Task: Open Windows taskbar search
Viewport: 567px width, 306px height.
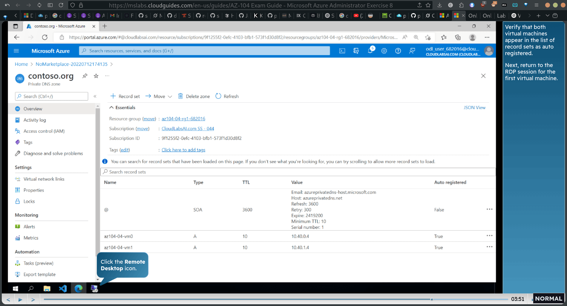Action: (31, 288)
